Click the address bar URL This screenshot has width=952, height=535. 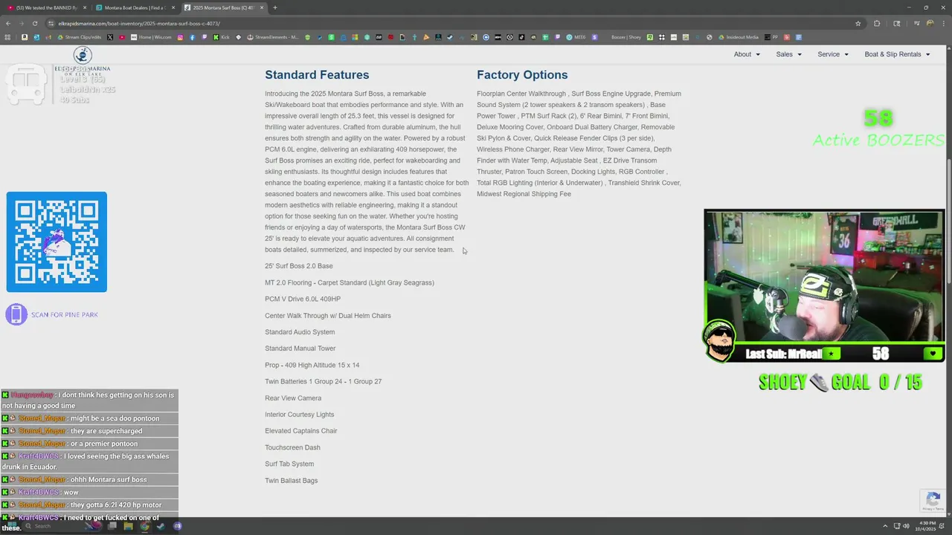pos(139,23)
